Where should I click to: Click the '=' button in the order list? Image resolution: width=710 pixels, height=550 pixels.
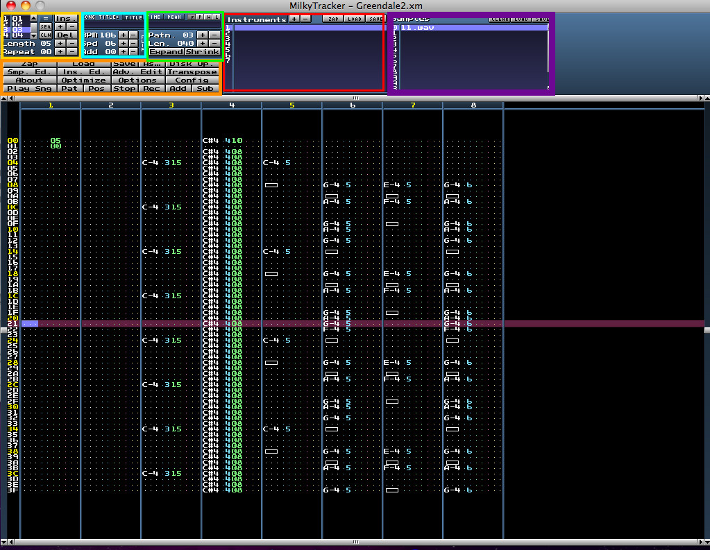[45, 19]
